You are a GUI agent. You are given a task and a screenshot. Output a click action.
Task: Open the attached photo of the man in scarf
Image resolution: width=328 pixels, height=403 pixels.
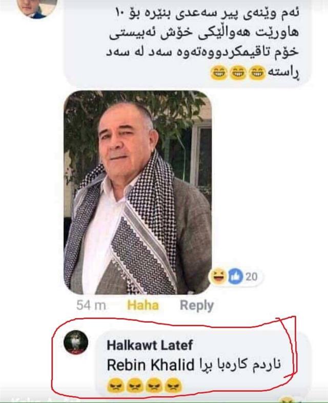pyautogui.click(x=138, y=192)
